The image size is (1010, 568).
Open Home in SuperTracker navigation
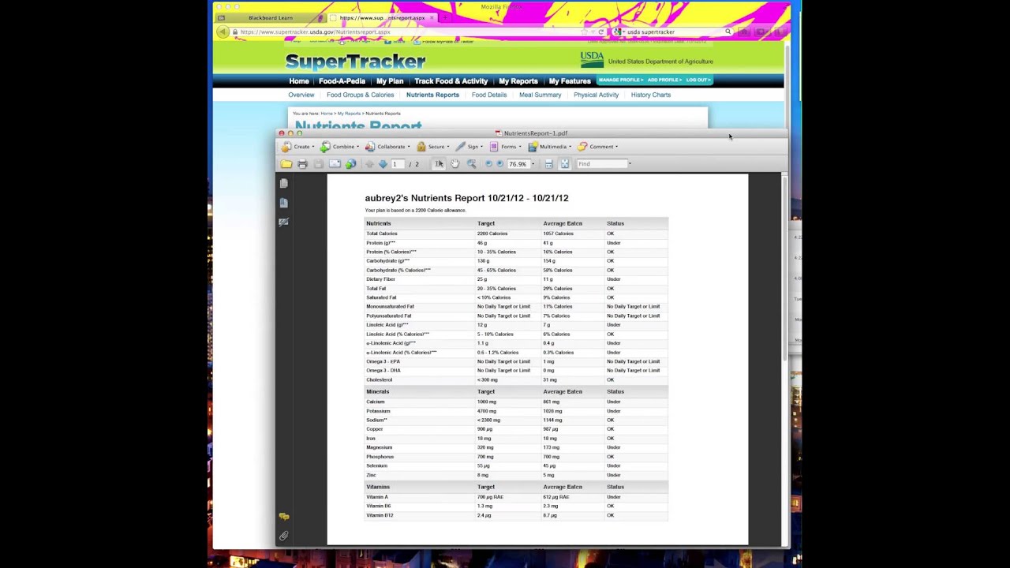[x=299, y=81]
